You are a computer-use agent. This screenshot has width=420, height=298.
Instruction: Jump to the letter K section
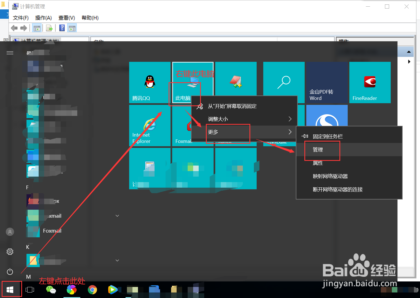(x=28, y=247)
